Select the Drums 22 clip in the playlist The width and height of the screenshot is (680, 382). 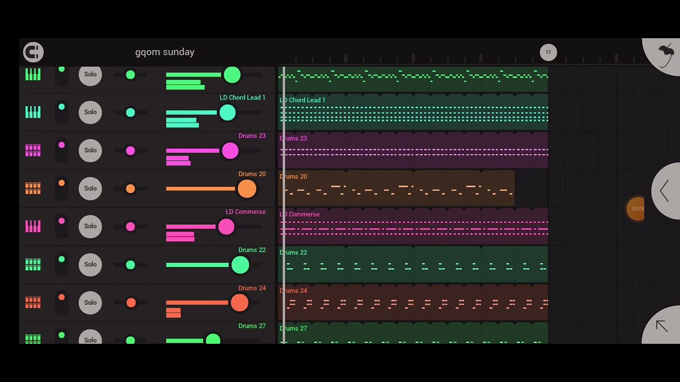[x=413, y=264]
